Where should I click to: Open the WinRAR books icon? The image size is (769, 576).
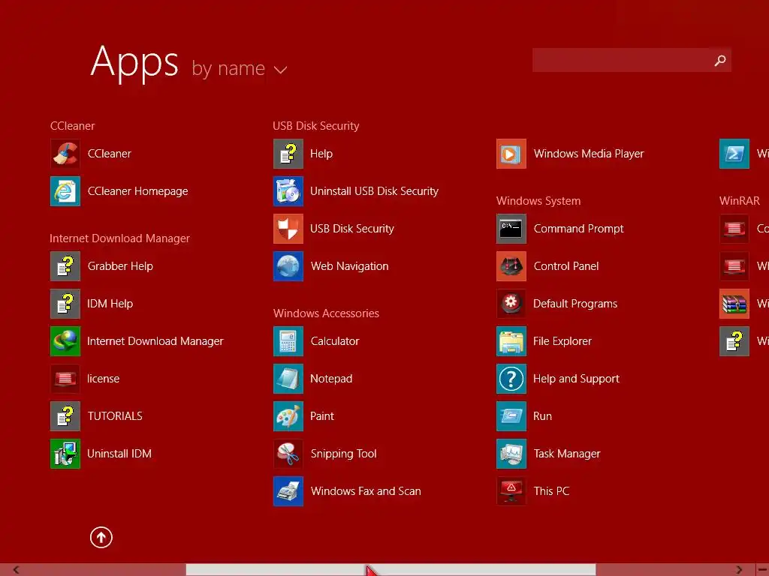tap(734, 304)
